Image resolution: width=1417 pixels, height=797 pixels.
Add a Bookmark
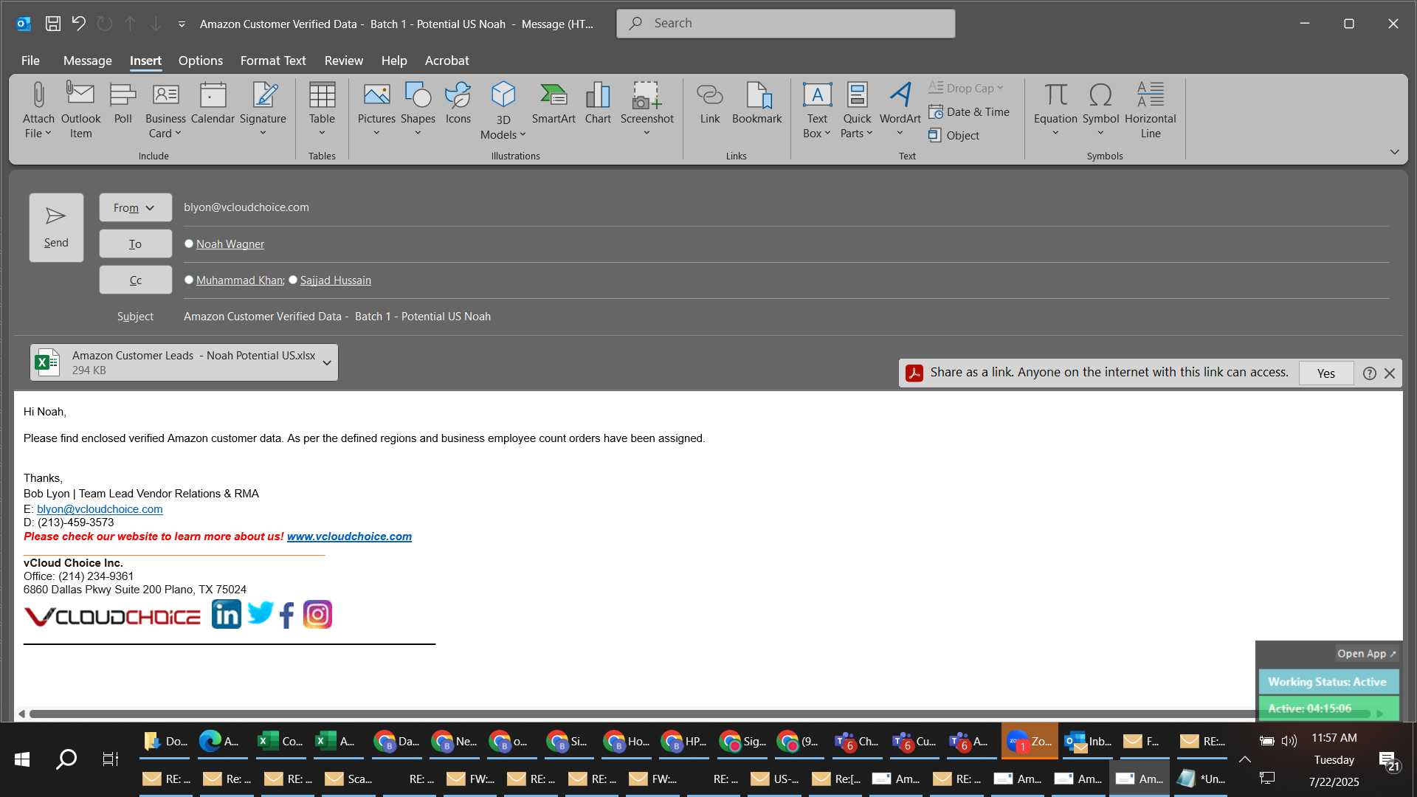756,103
